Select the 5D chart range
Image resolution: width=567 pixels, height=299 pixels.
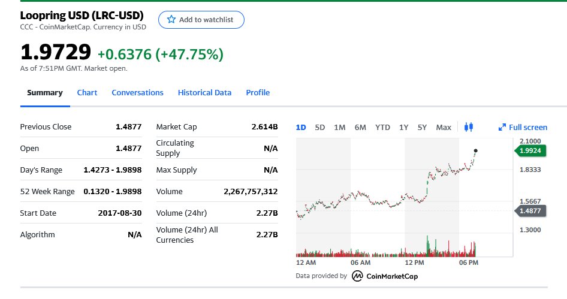pos(320,127)
